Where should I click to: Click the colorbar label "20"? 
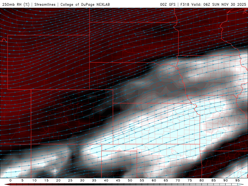pyautogui.click(x=58, y=180)
